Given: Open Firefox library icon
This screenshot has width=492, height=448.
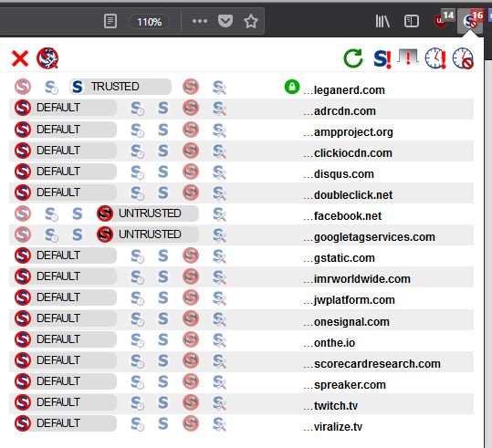Looking at the screenshot, I should tap(382, 21).
